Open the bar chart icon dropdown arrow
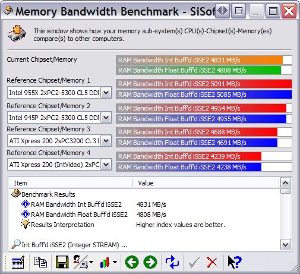Image resolution: width=300 pixels, height=274 pixels. pyautogui.click(x=115, y=262)
